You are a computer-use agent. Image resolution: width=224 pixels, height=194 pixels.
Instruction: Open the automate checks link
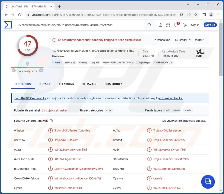tap(171, 98)
